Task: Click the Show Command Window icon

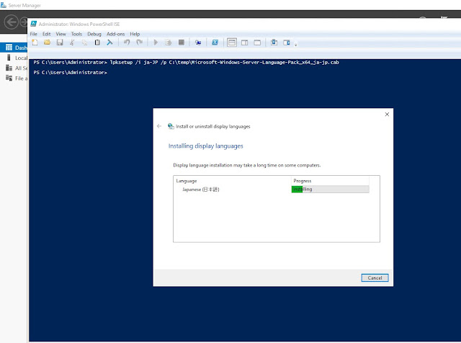Action: pos(274,43)
